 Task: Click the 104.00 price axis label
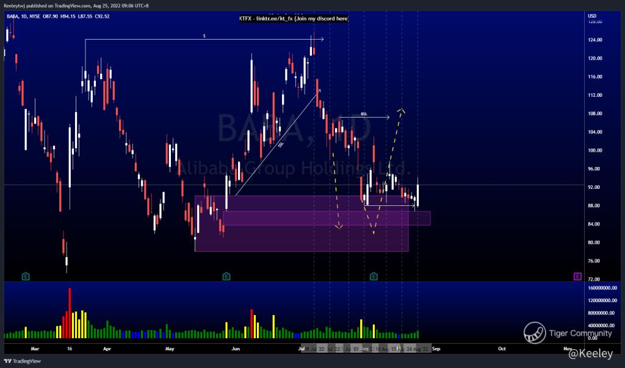594,132
